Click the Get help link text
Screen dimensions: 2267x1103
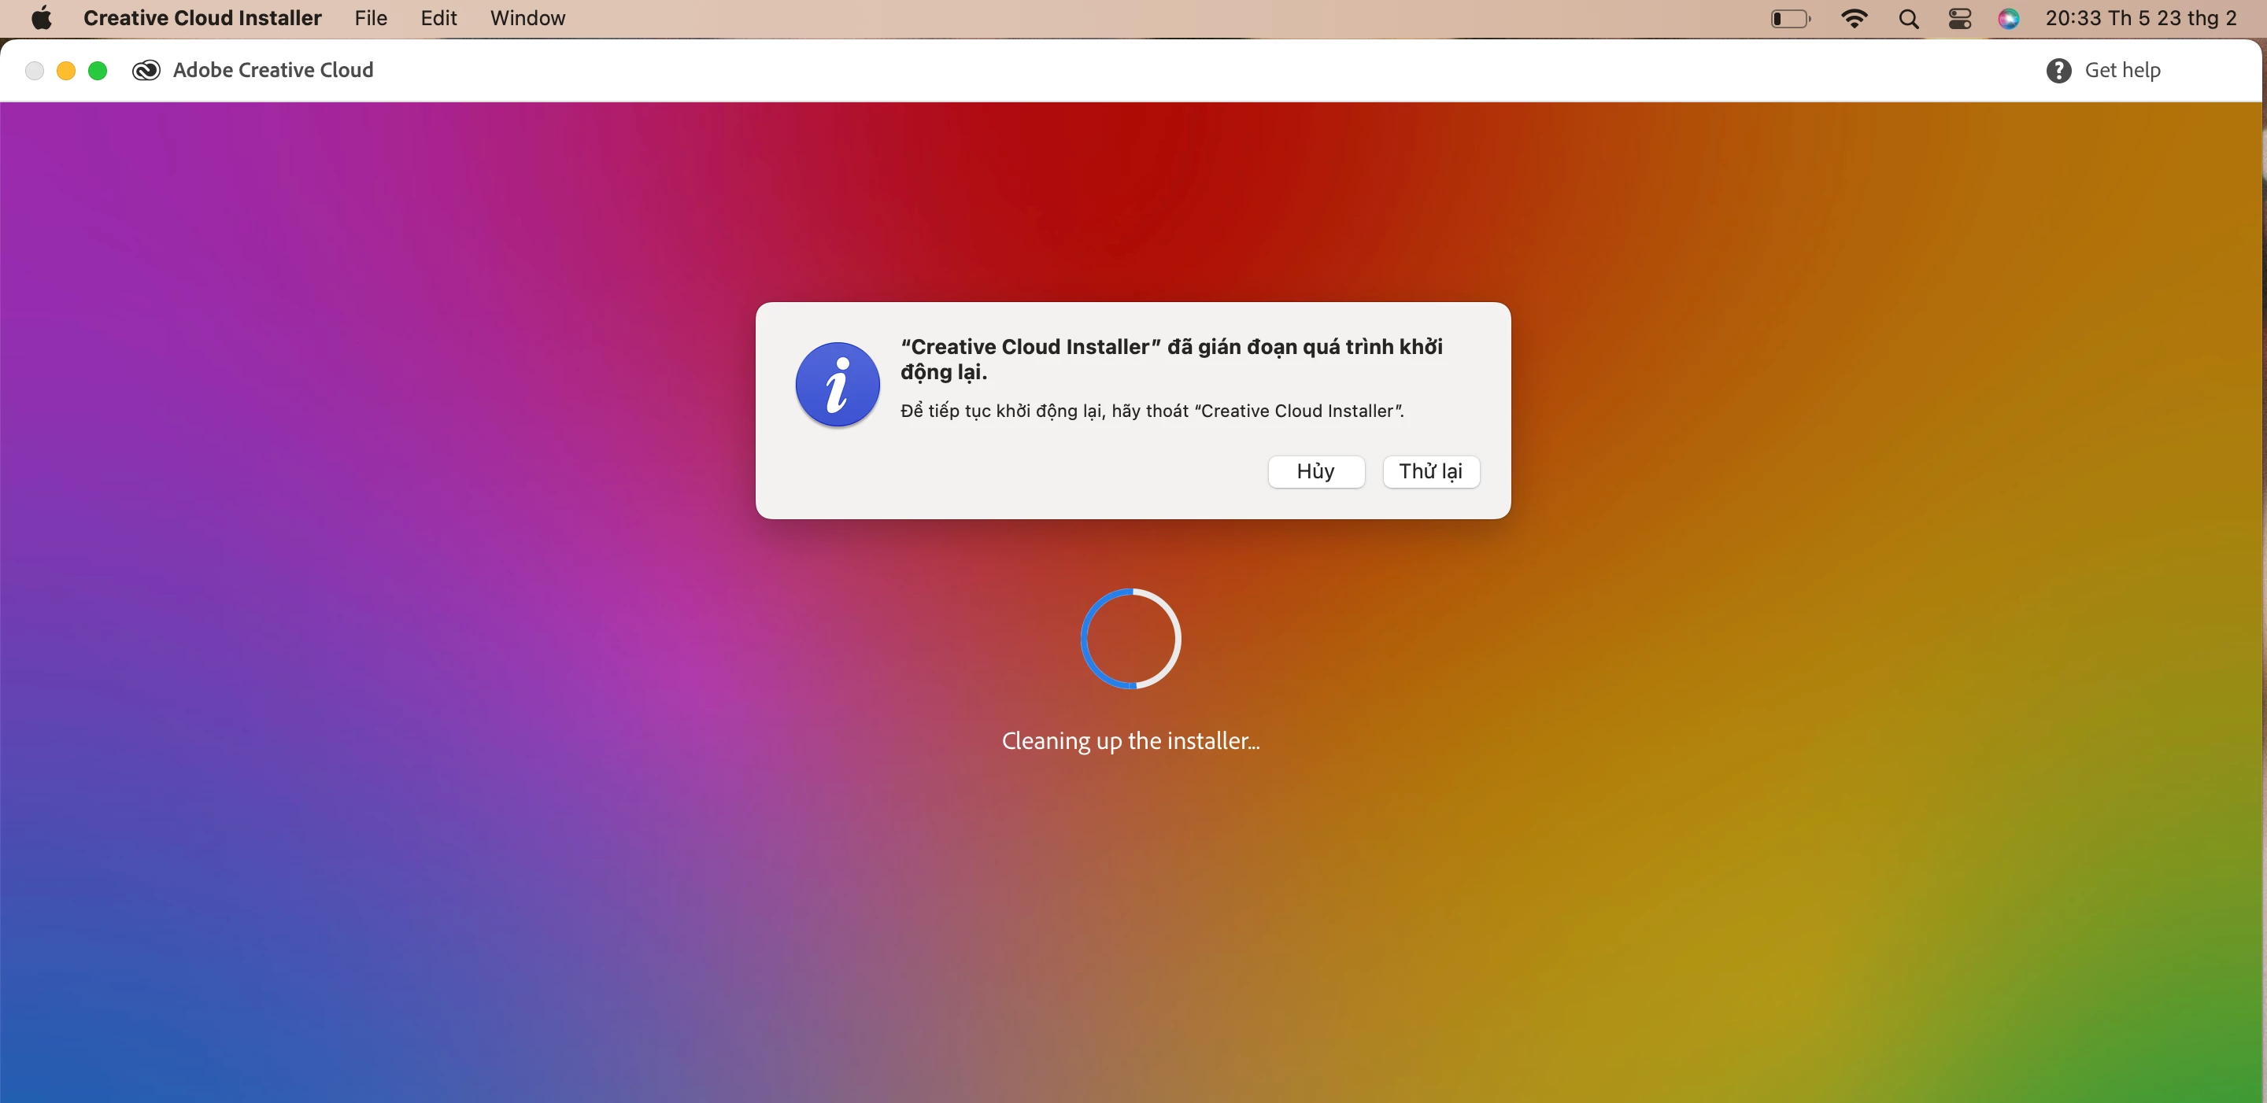pos(2122,70)
